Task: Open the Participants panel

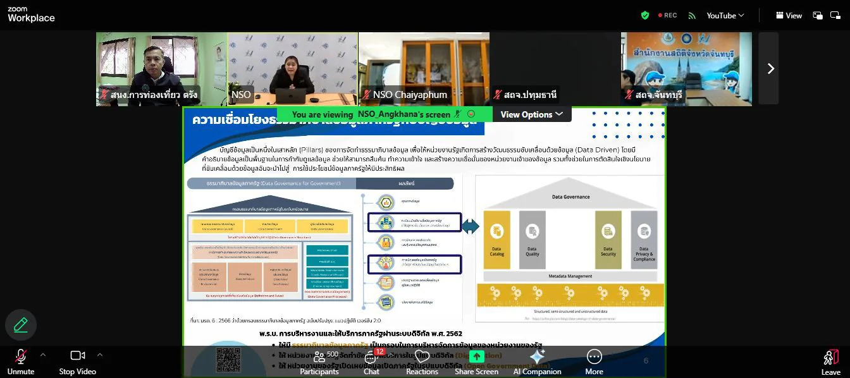Action: click(x=319, y=362)
